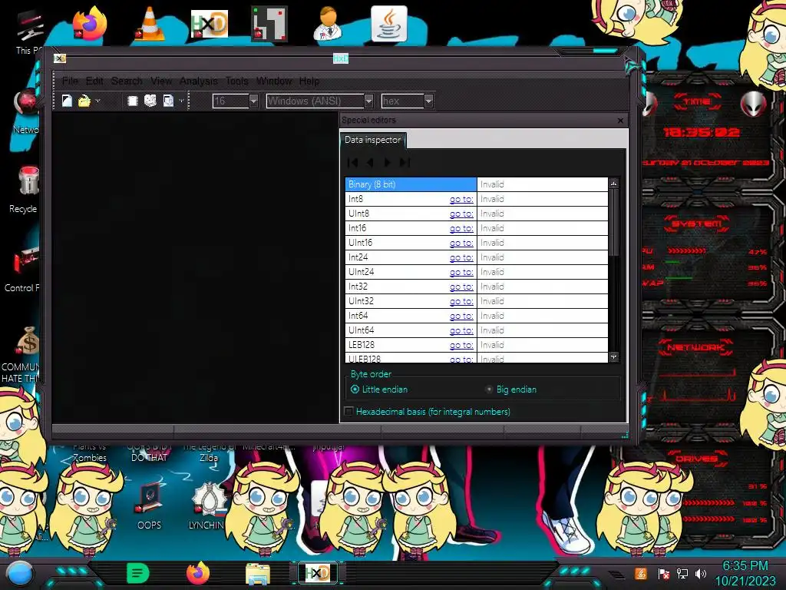Open the View menu
Screen dimensions: 786x590
coord(161,81)
